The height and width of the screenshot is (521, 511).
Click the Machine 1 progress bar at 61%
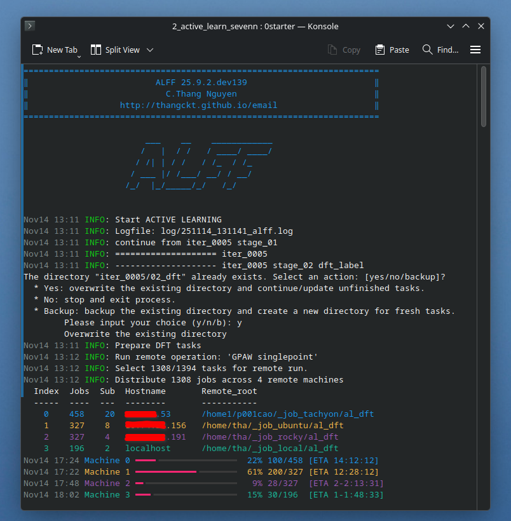pos(186,471)
